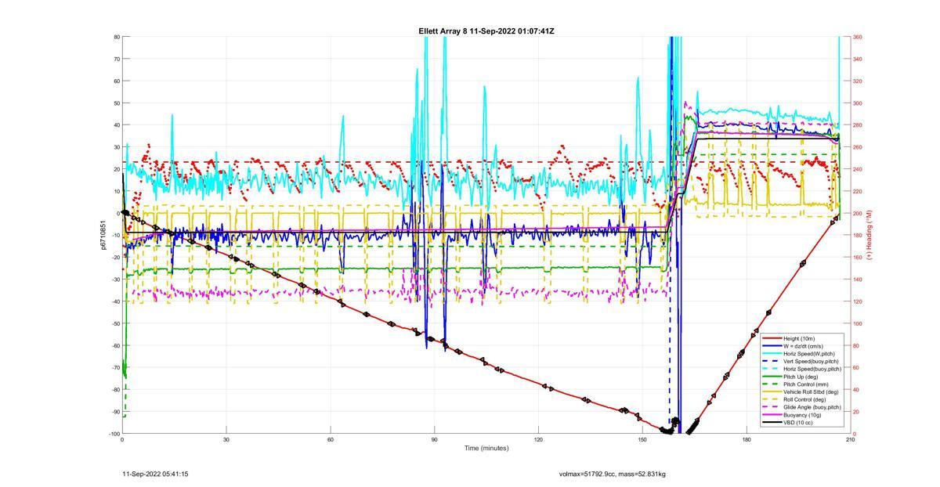The image size is (940, 487).
Task: Click the x-axis tick label '150'
Action: point(642,440)
